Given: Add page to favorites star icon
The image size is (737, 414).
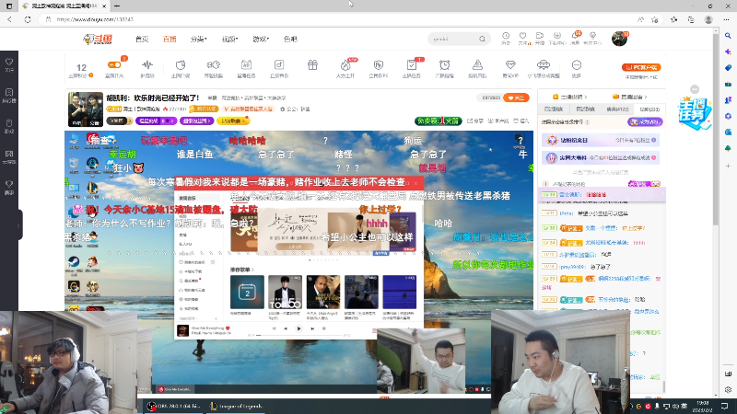Looking at the screenshot, I should point(655,19).
